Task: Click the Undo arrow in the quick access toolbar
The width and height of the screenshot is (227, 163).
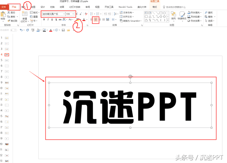Action: coord(21,30)
